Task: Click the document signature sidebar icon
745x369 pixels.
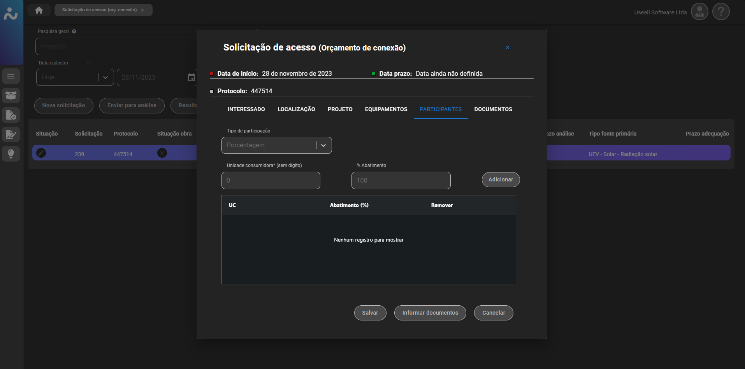Action: click(11, 134)
